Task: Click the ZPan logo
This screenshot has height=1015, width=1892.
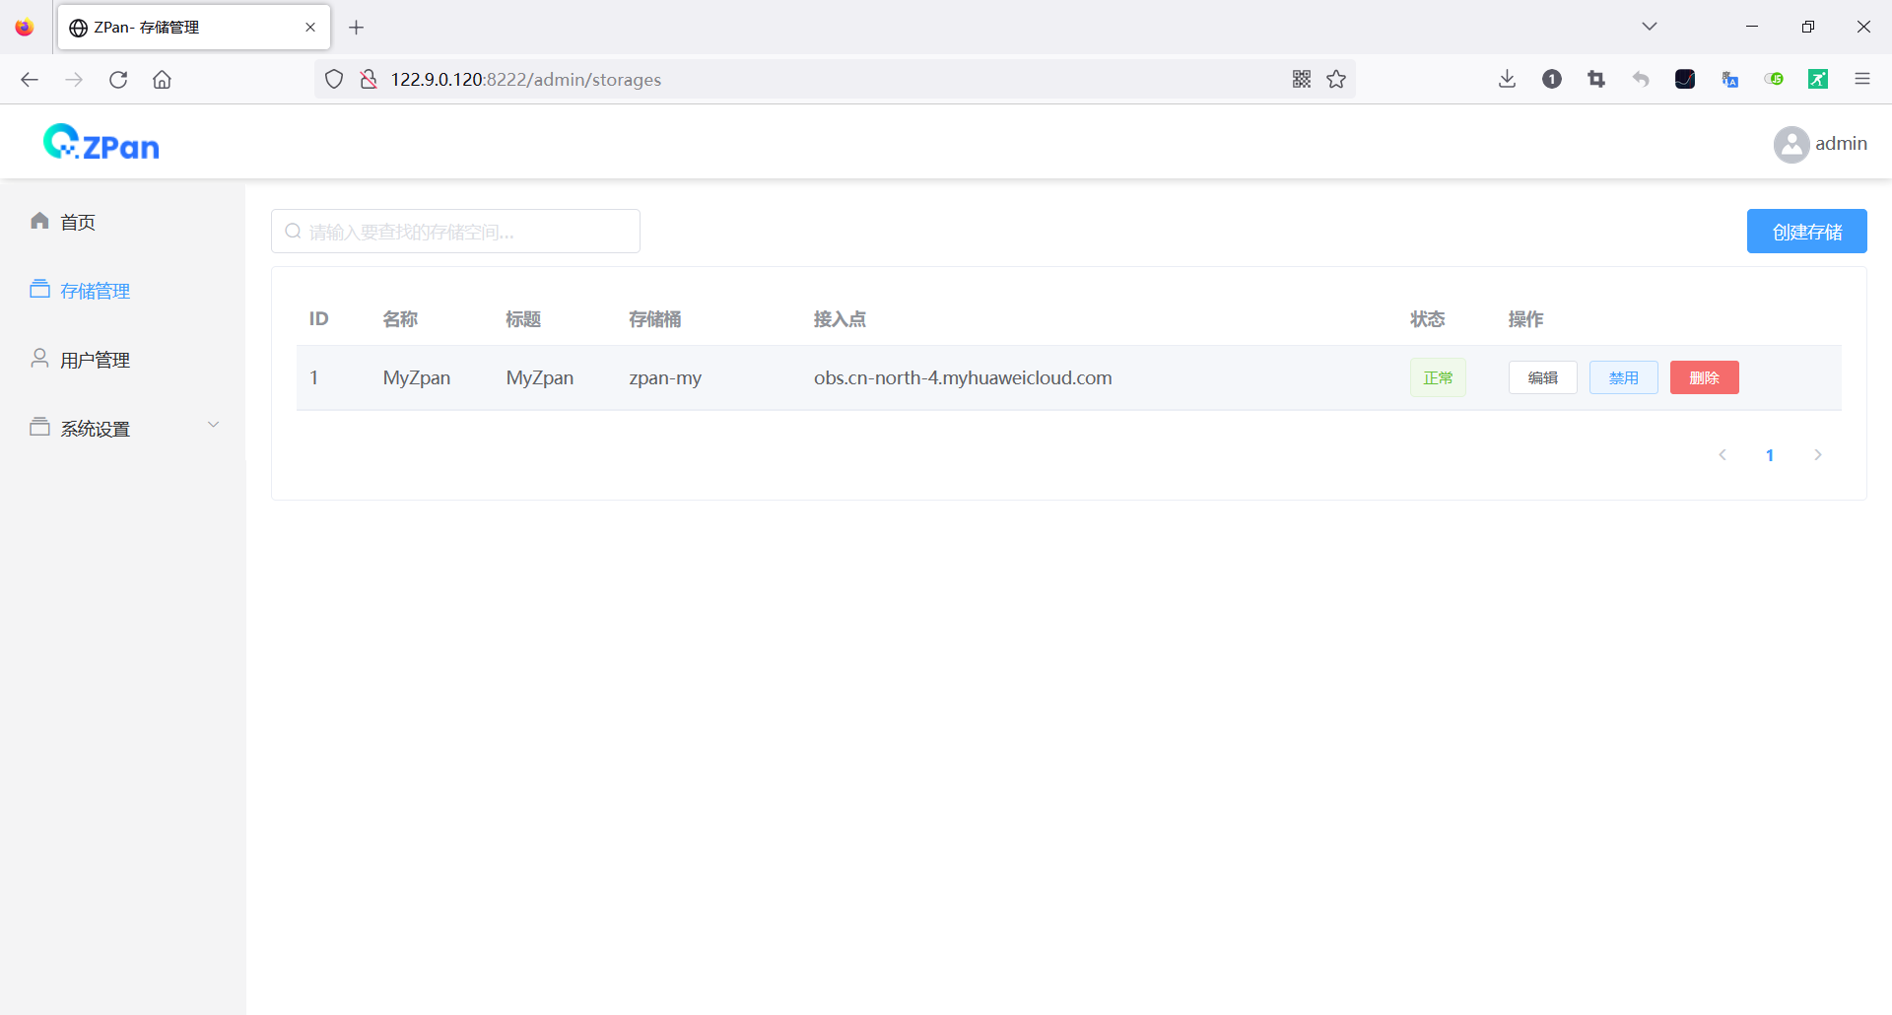Action: pos(101,143)
